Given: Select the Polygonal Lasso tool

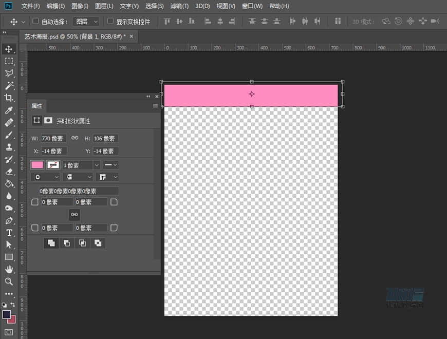Looking at the screenshot, I should point(9,73).
